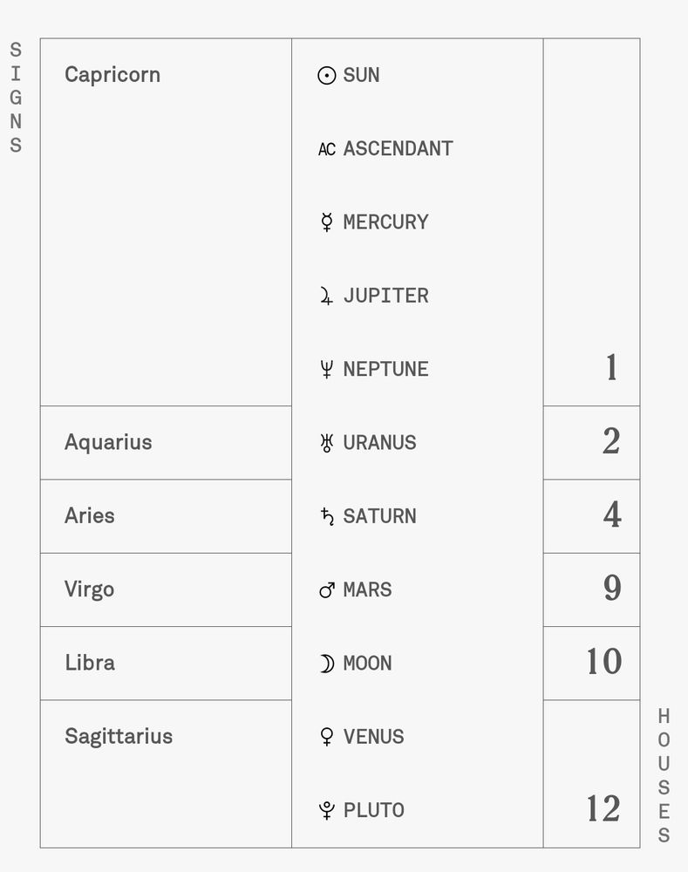Viewport: 688px width, 872px height.
Task: Tap the AC Ascendant abbreviation icon
Action: 327,149
